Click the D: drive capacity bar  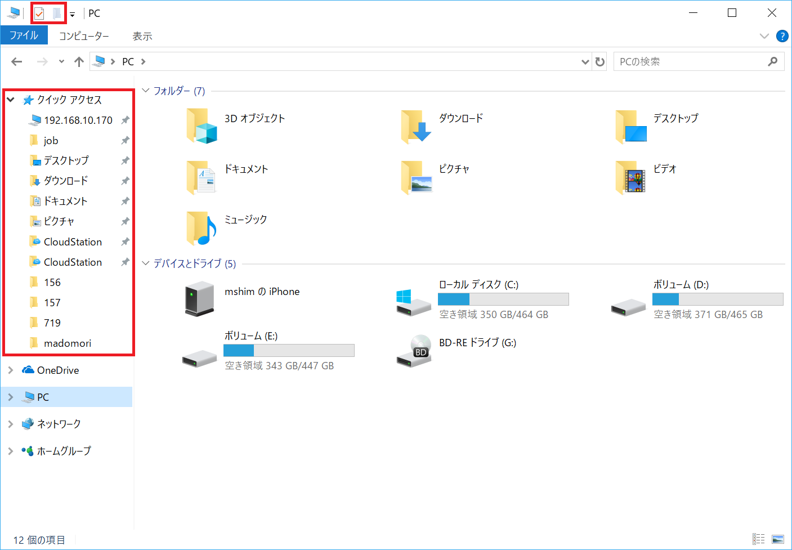click(718, 299)
